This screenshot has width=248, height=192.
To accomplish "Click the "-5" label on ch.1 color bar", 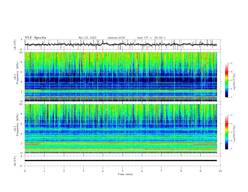I will [231, 80].
